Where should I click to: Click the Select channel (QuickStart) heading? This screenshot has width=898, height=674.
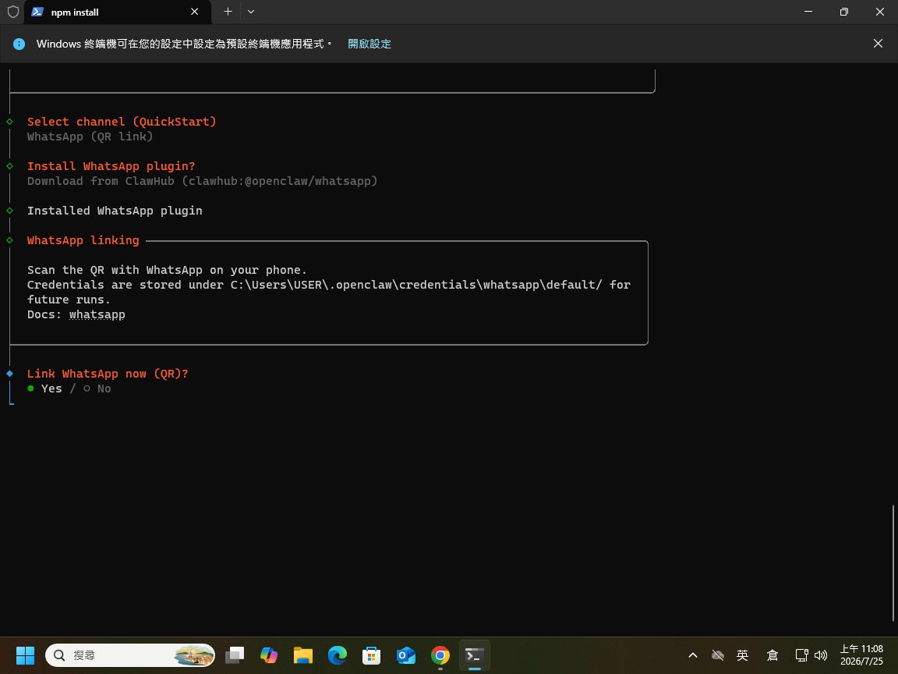pyautogui.click(x=122, y=122)
